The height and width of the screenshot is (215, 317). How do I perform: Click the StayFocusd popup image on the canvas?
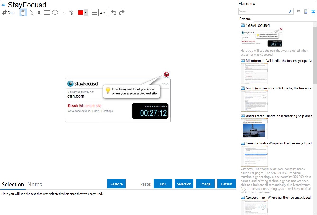tap(118, 97)
